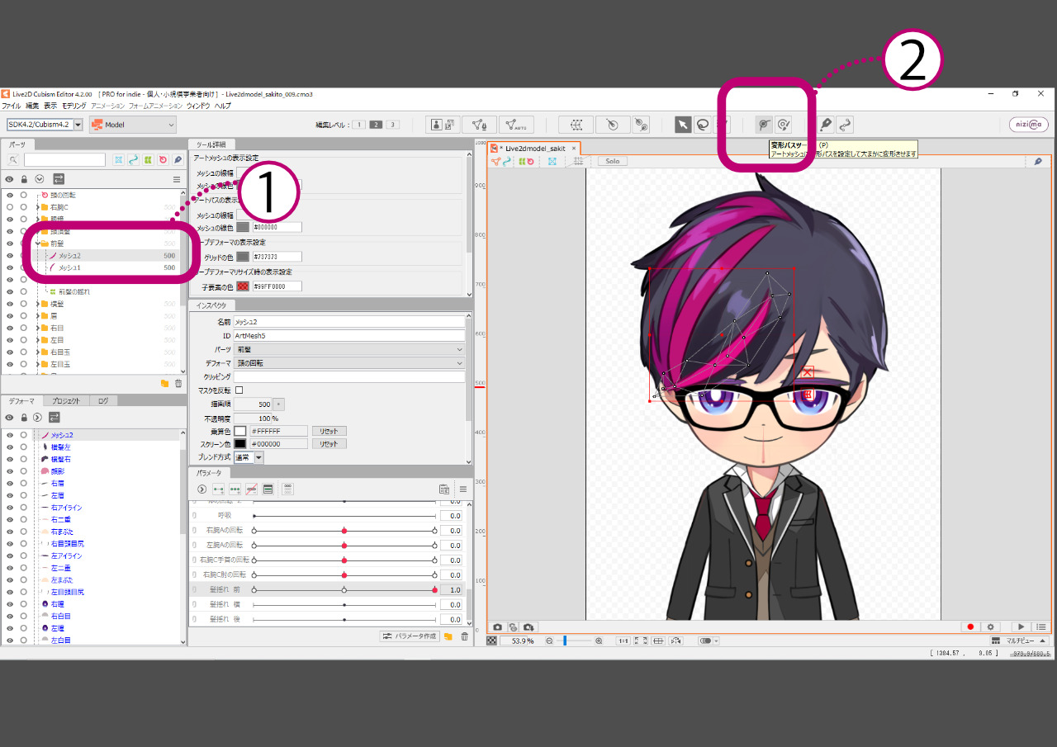Toggle visibility of 前髪 folder
Image resolution: width=1057 pixels, height=747 pixels.
[x=10, y=243]
